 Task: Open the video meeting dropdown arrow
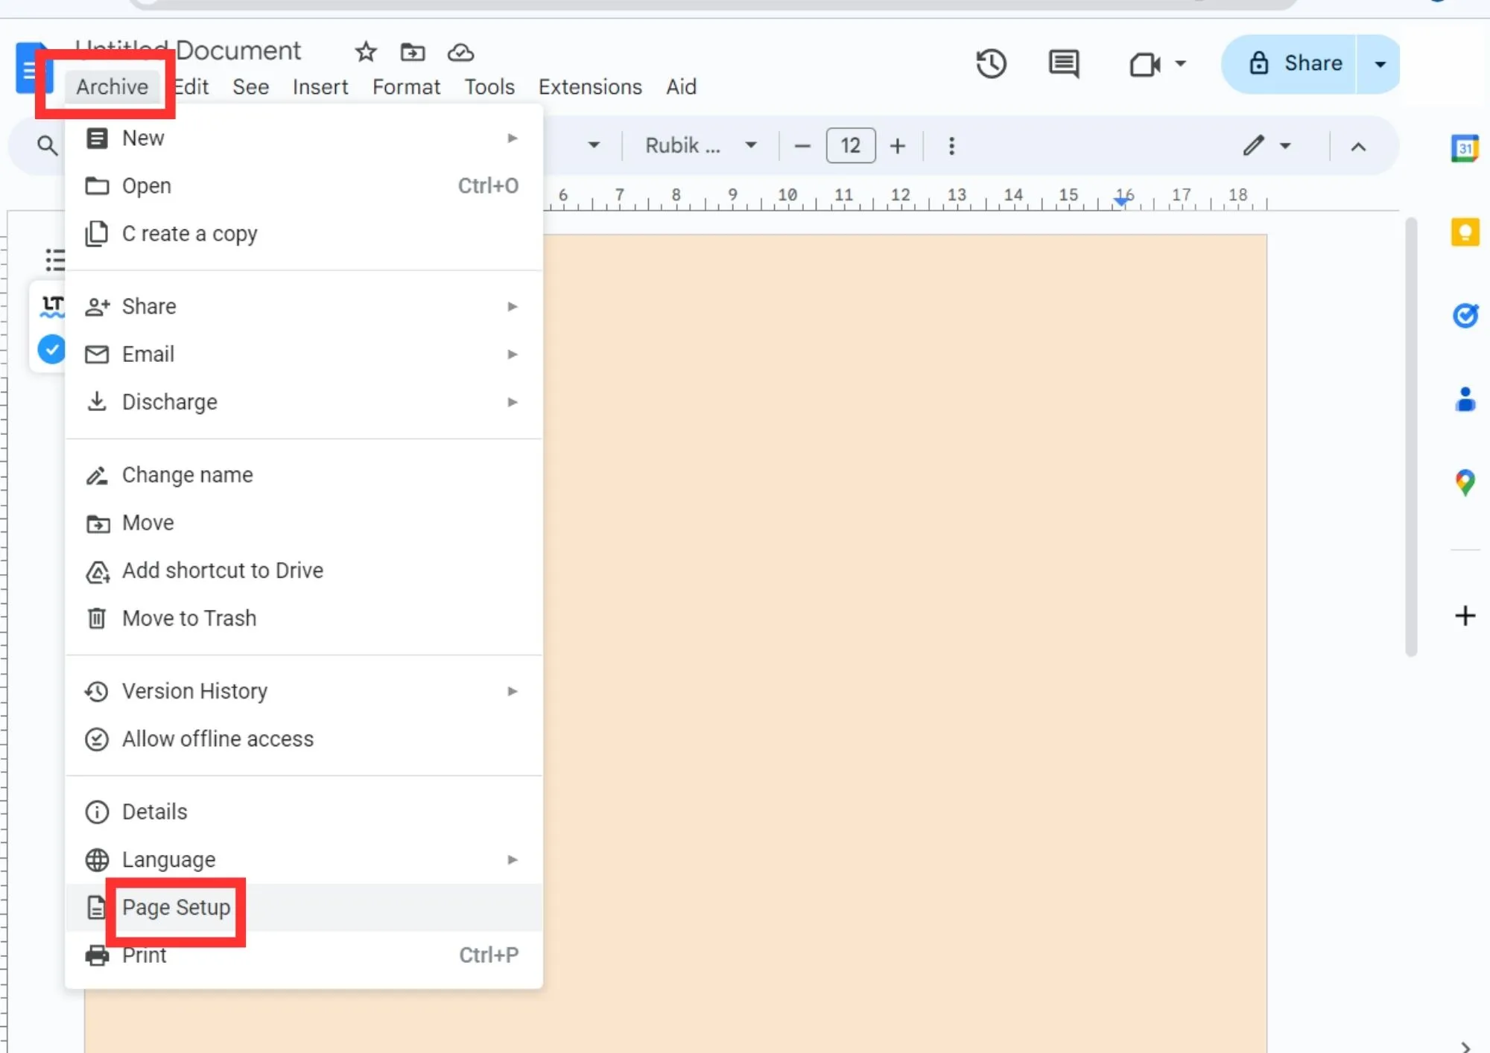tap(1180, 64)
